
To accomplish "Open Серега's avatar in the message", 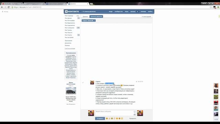I will click(92, 82).
